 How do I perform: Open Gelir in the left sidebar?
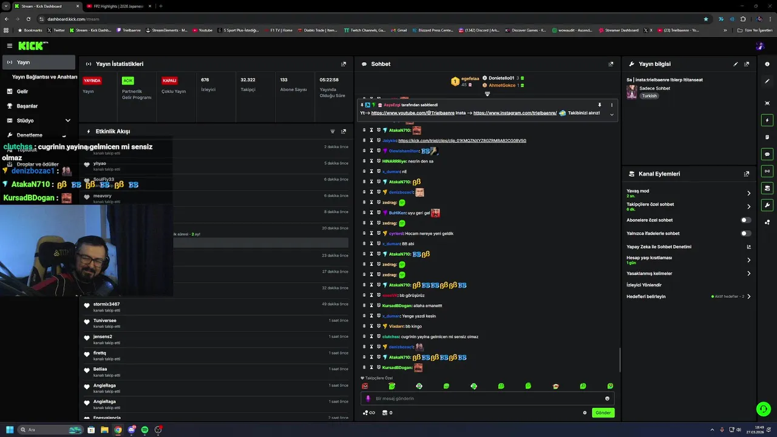tap(38, 92)
